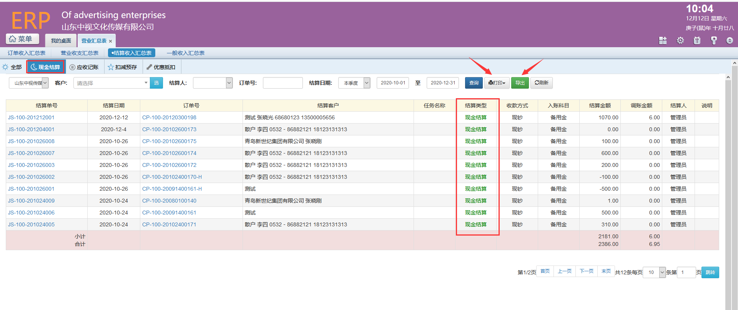Viewport: 738px width, 310px height.
Task: Open order CP-100-20102600172
Action: click(169, 165)
